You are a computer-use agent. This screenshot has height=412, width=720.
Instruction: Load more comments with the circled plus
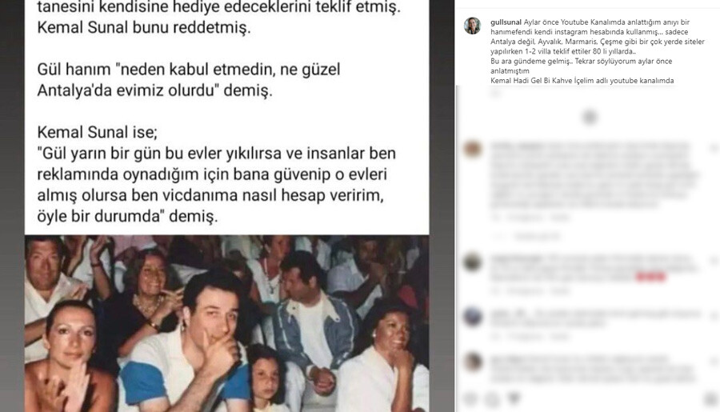(x=590, y=117)
